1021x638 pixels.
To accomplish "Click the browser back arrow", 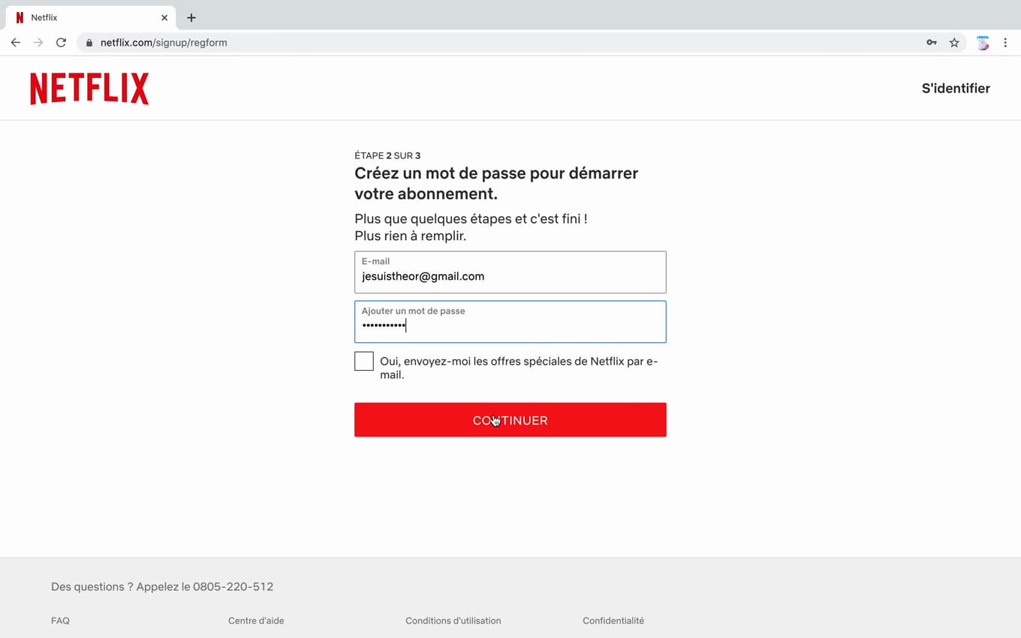I will tap(15, 43).
